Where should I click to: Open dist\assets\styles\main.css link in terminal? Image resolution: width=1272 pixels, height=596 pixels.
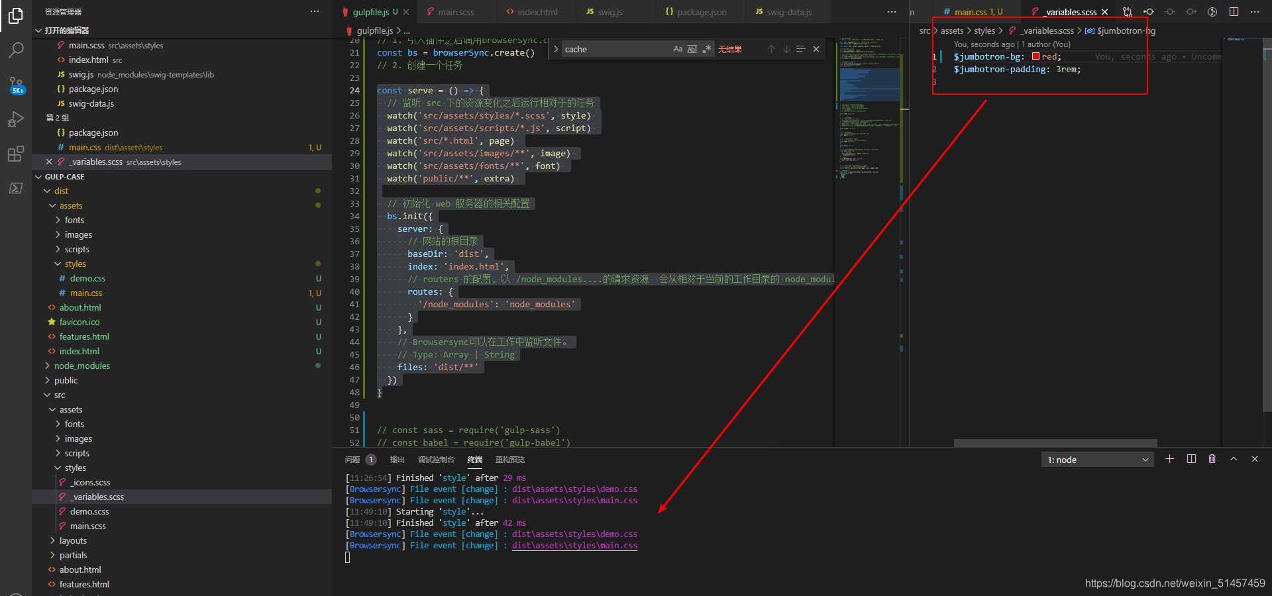(574, 546)
